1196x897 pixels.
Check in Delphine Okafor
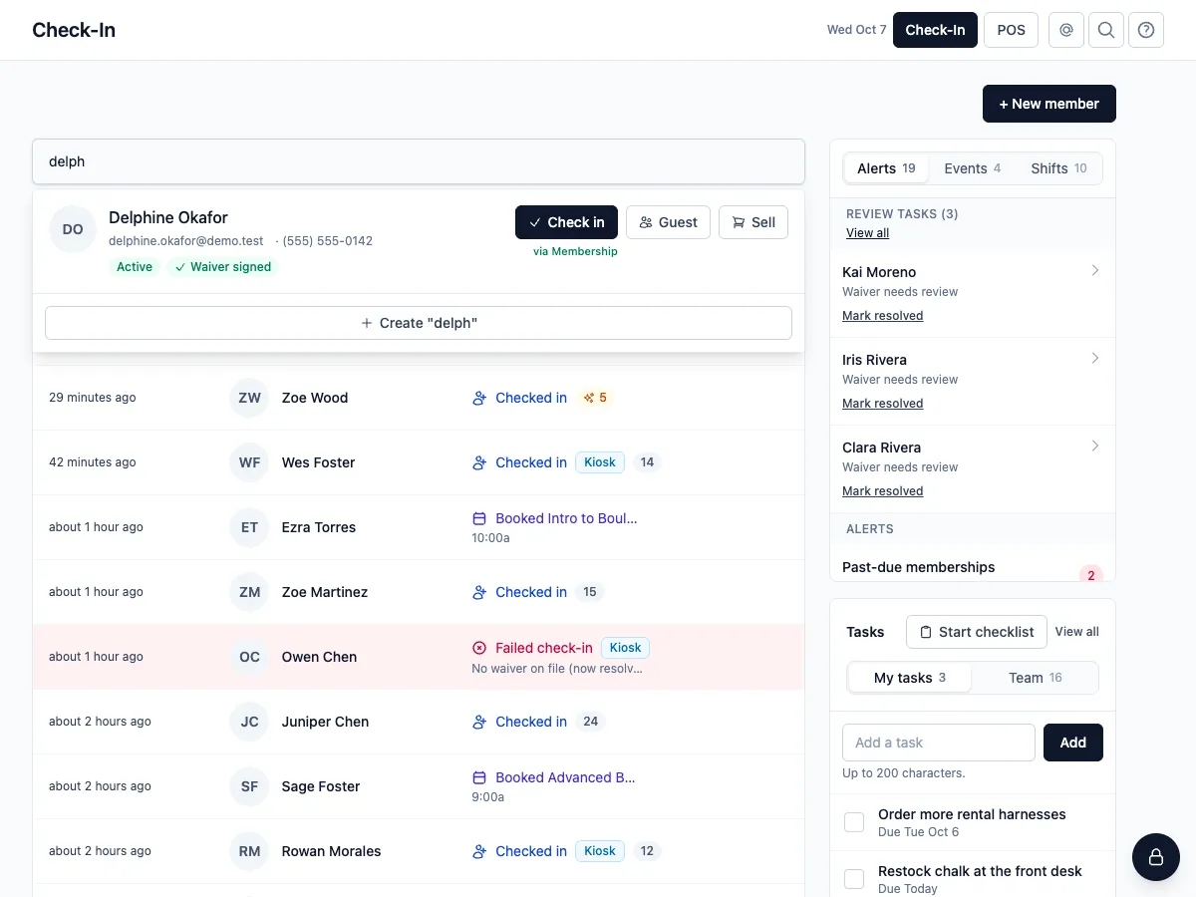coord(566,222)
